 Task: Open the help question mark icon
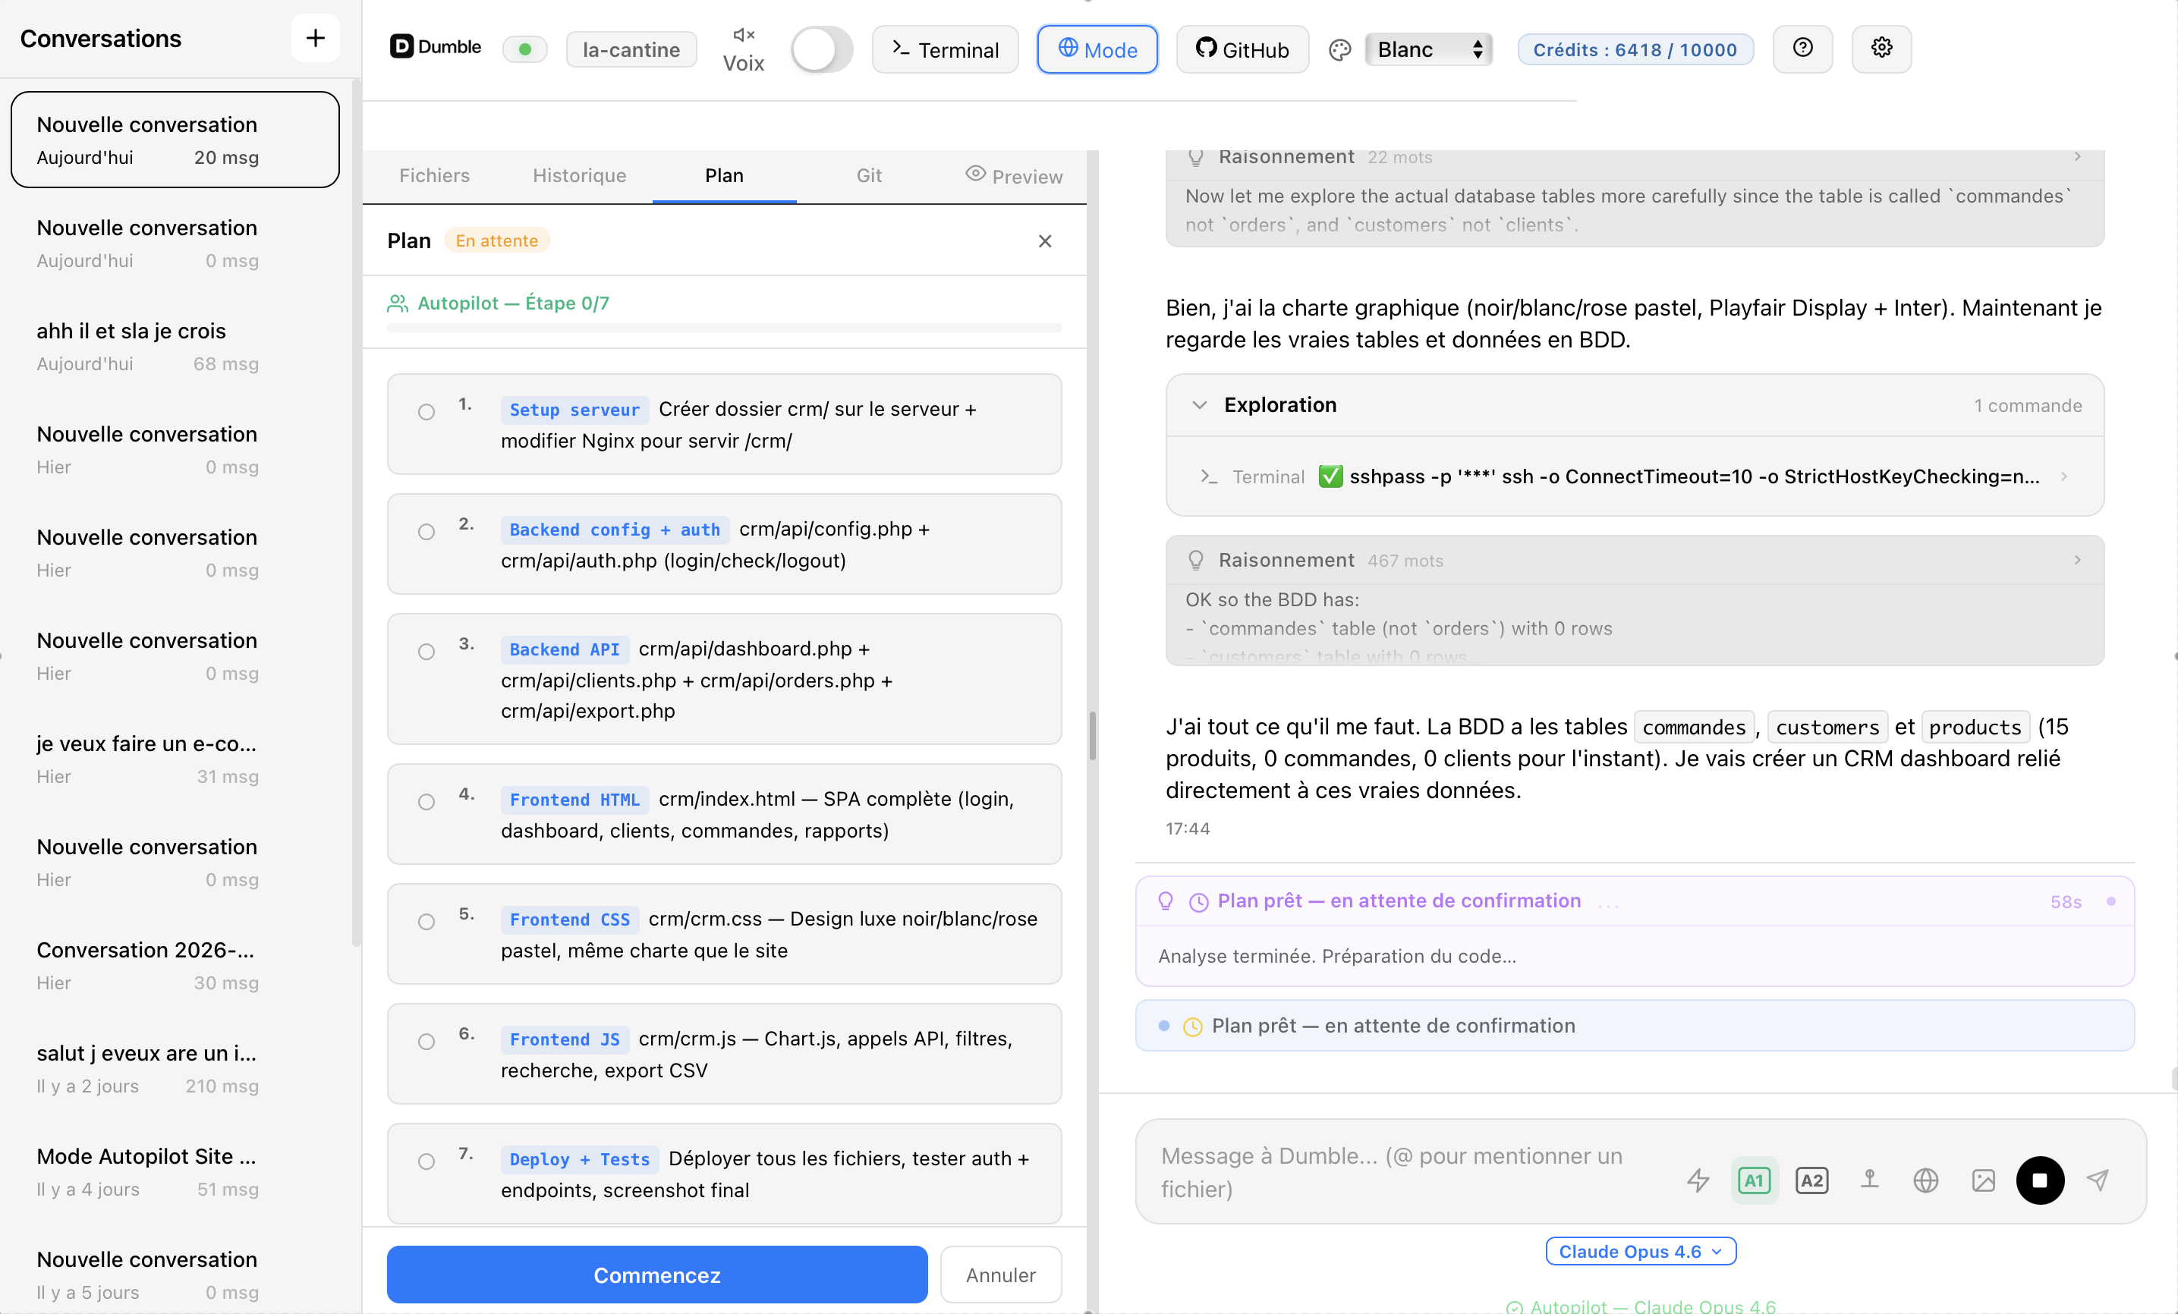[x=1802, y=49]
